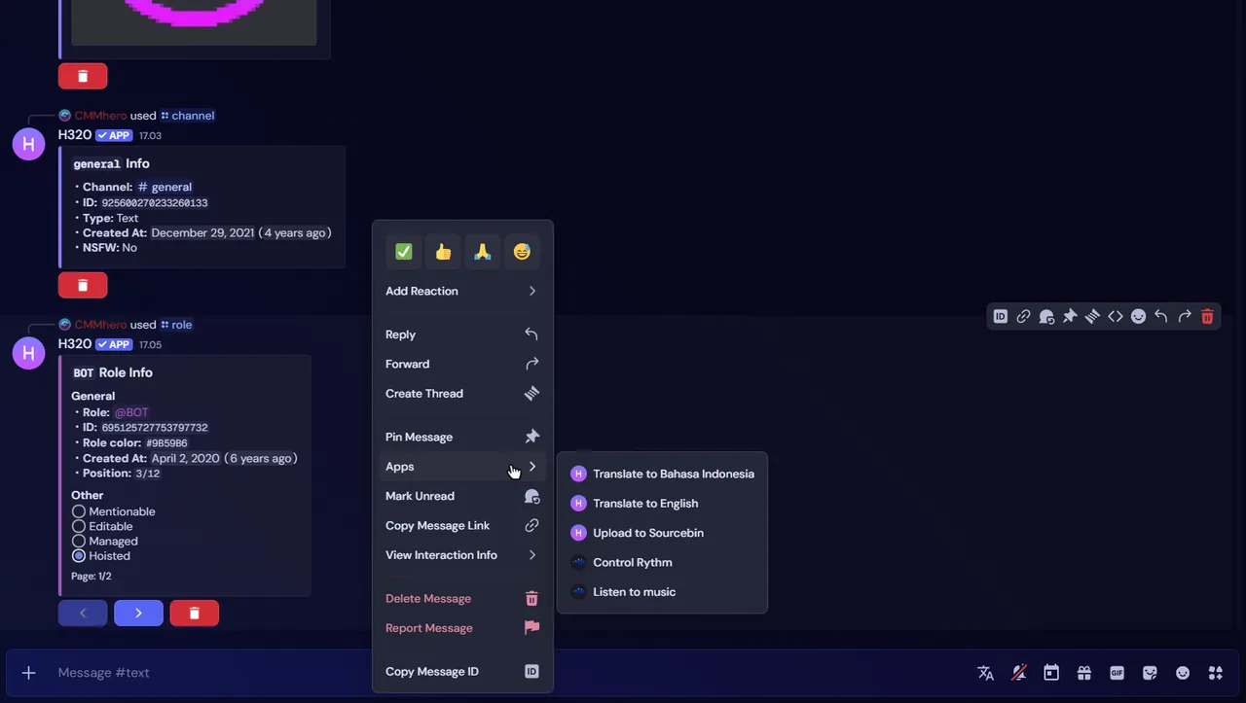The image size is (1246, 703).
Task: Click the red trash icon in message hover toolbar
Action: click(x=1207, y=316)
